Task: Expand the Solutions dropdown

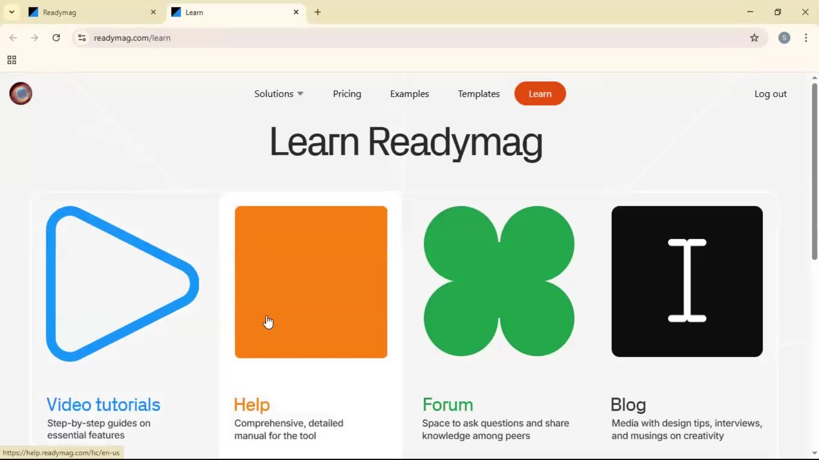Action: (x=278, y=94)
